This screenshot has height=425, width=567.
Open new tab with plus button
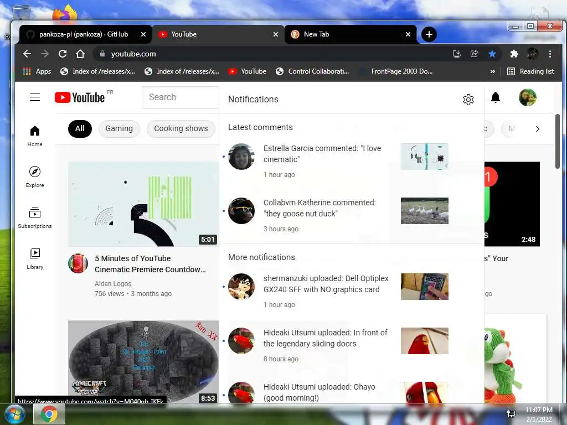[x=429, y=34]
